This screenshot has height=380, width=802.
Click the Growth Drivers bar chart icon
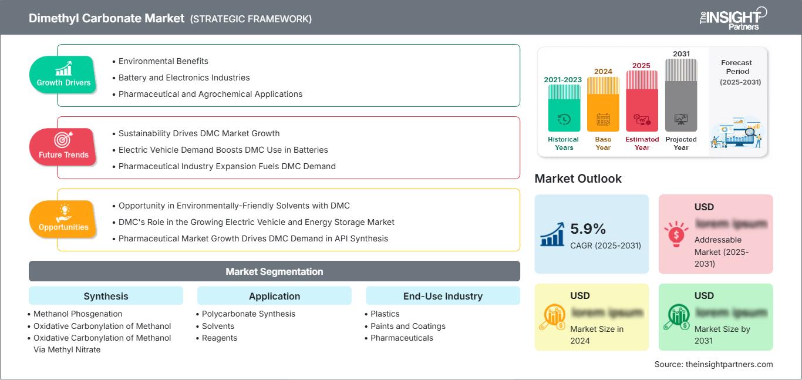(x=63, y=68)
